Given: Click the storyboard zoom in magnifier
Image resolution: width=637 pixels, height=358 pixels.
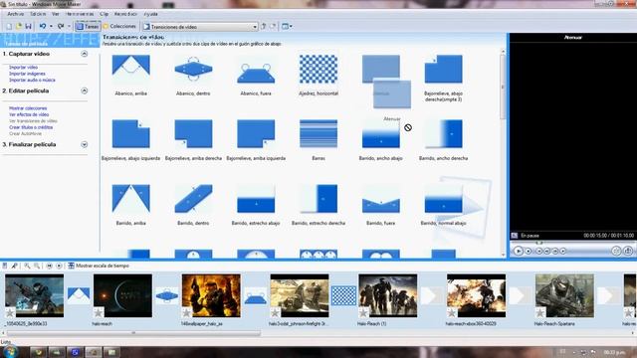Looking at the screenshot, I should (27, 266).
